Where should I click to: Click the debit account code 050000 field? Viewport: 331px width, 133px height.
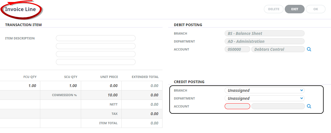pyautogui.click(x=237, y=49)
